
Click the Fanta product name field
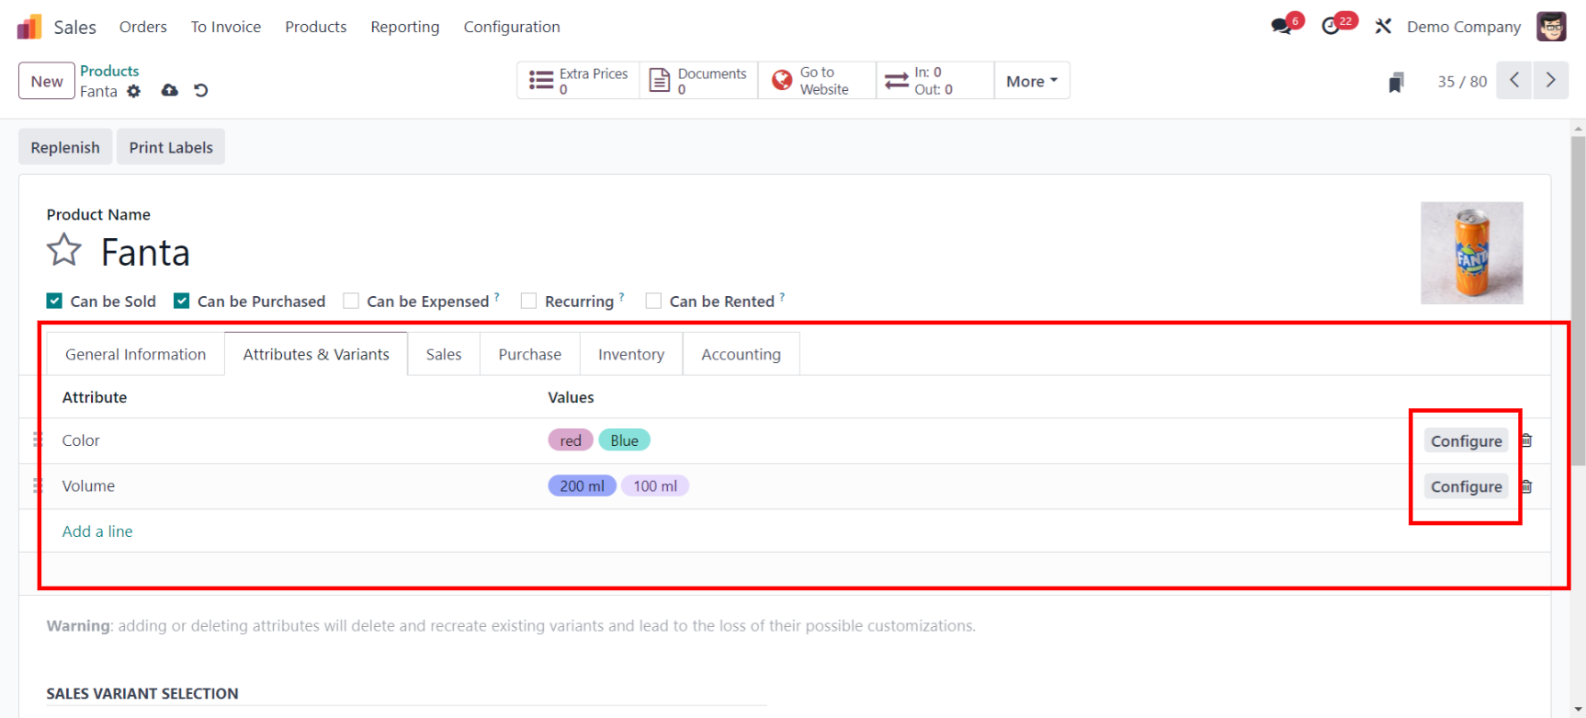coord(145,252)
